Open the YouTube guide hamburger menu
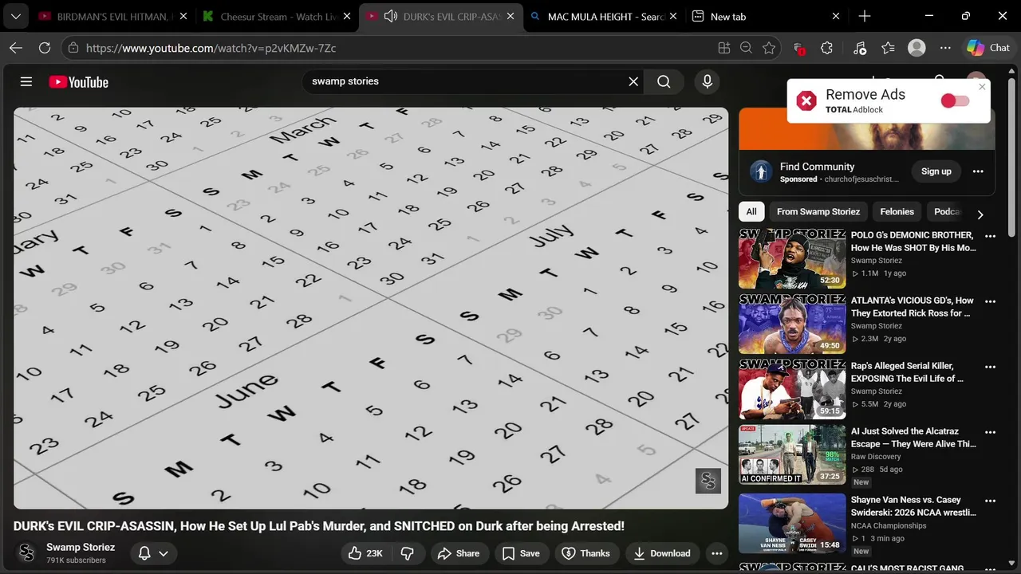Image resolution: width=1021 pixels, height=574 pixels. 26,82
